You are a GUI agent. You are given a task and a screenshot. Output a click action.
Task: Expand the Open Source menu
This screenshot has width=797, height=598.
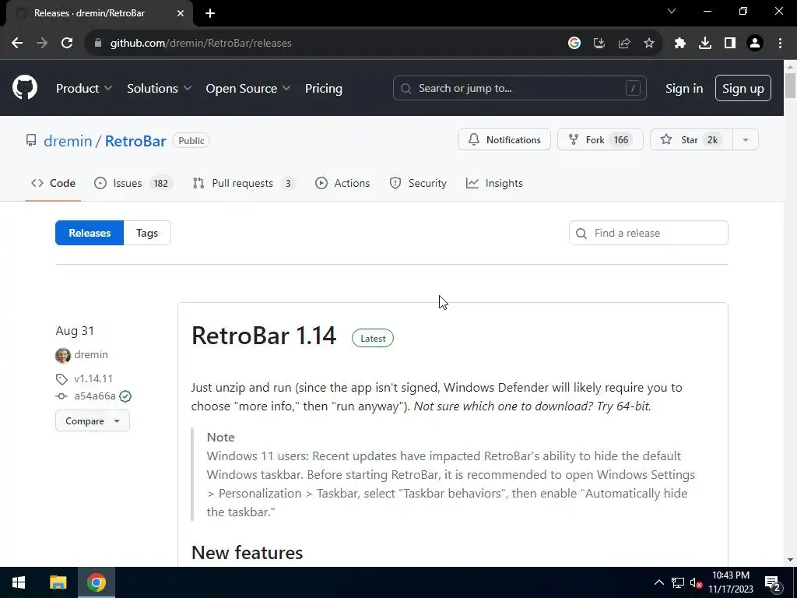pyautogui.click(x=248, y=89)
